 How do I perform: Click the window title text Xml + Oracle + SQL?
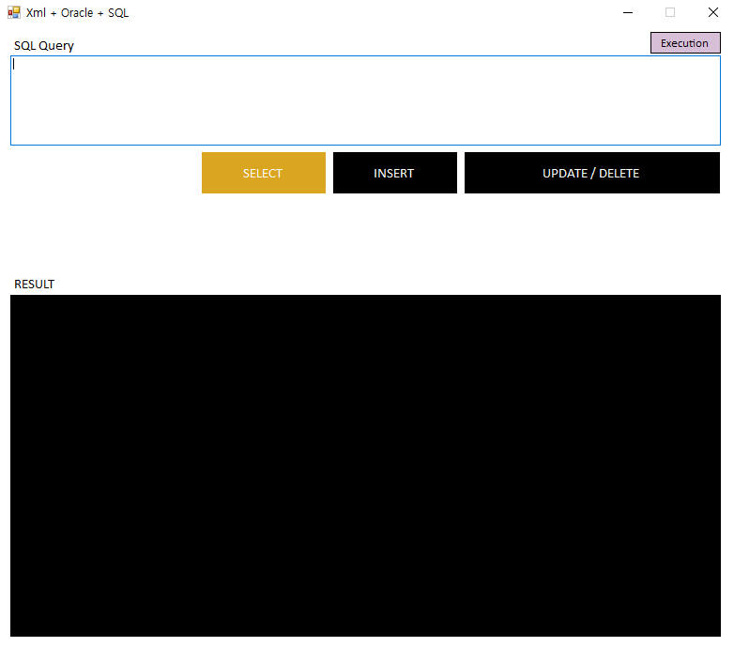click(77, 13)
